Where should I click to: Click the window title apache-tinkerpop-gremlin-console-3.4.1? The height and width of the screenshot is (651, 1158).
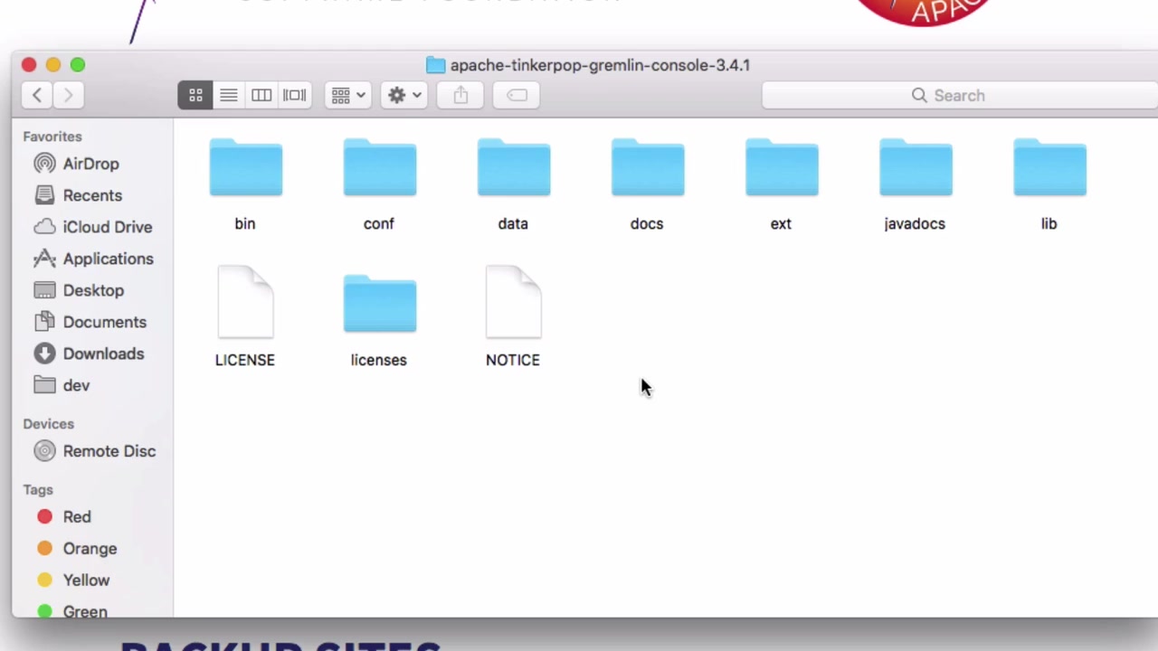coord(600,65)
